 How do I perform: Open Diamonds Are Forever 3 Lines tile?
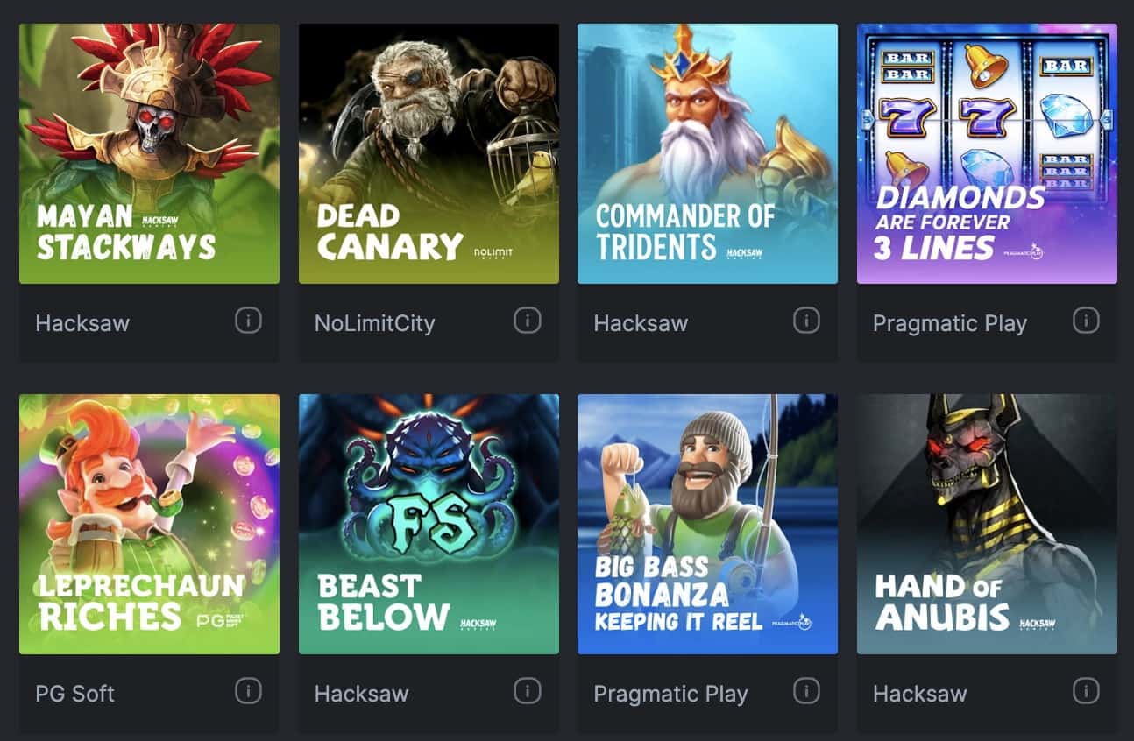987,153
